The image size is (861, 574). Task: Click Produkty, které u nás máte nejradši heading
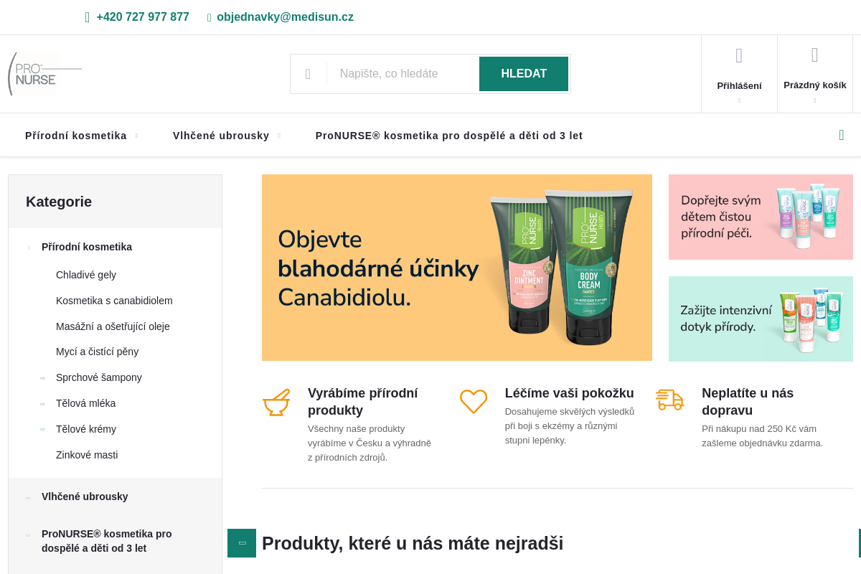pyautogui.click(x=413, y=543)
